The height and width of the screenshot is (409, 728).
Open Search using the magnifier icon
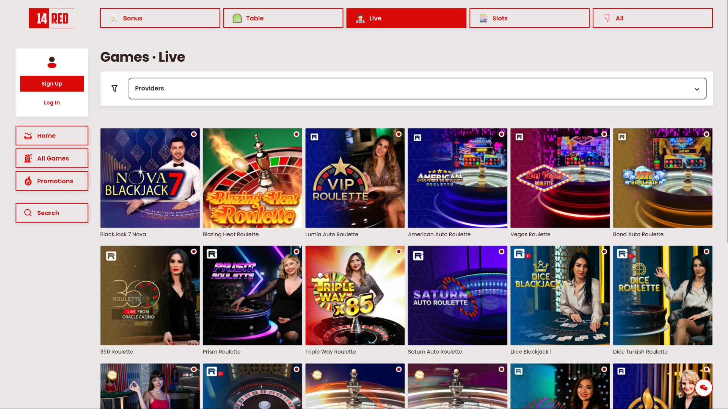pyautogui.click(x=28, y=212)
